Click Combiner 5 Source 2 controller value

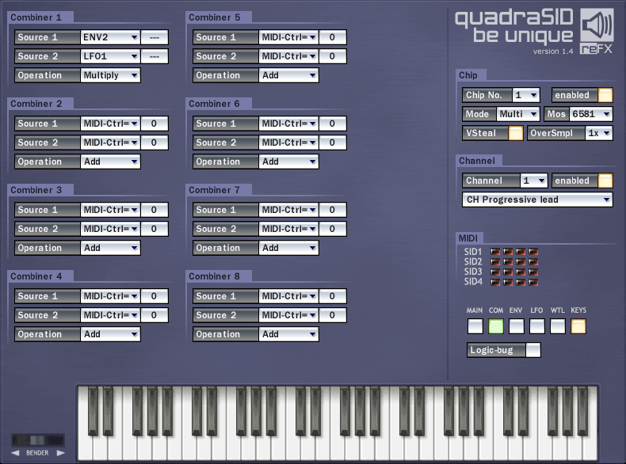pos(333,56)
